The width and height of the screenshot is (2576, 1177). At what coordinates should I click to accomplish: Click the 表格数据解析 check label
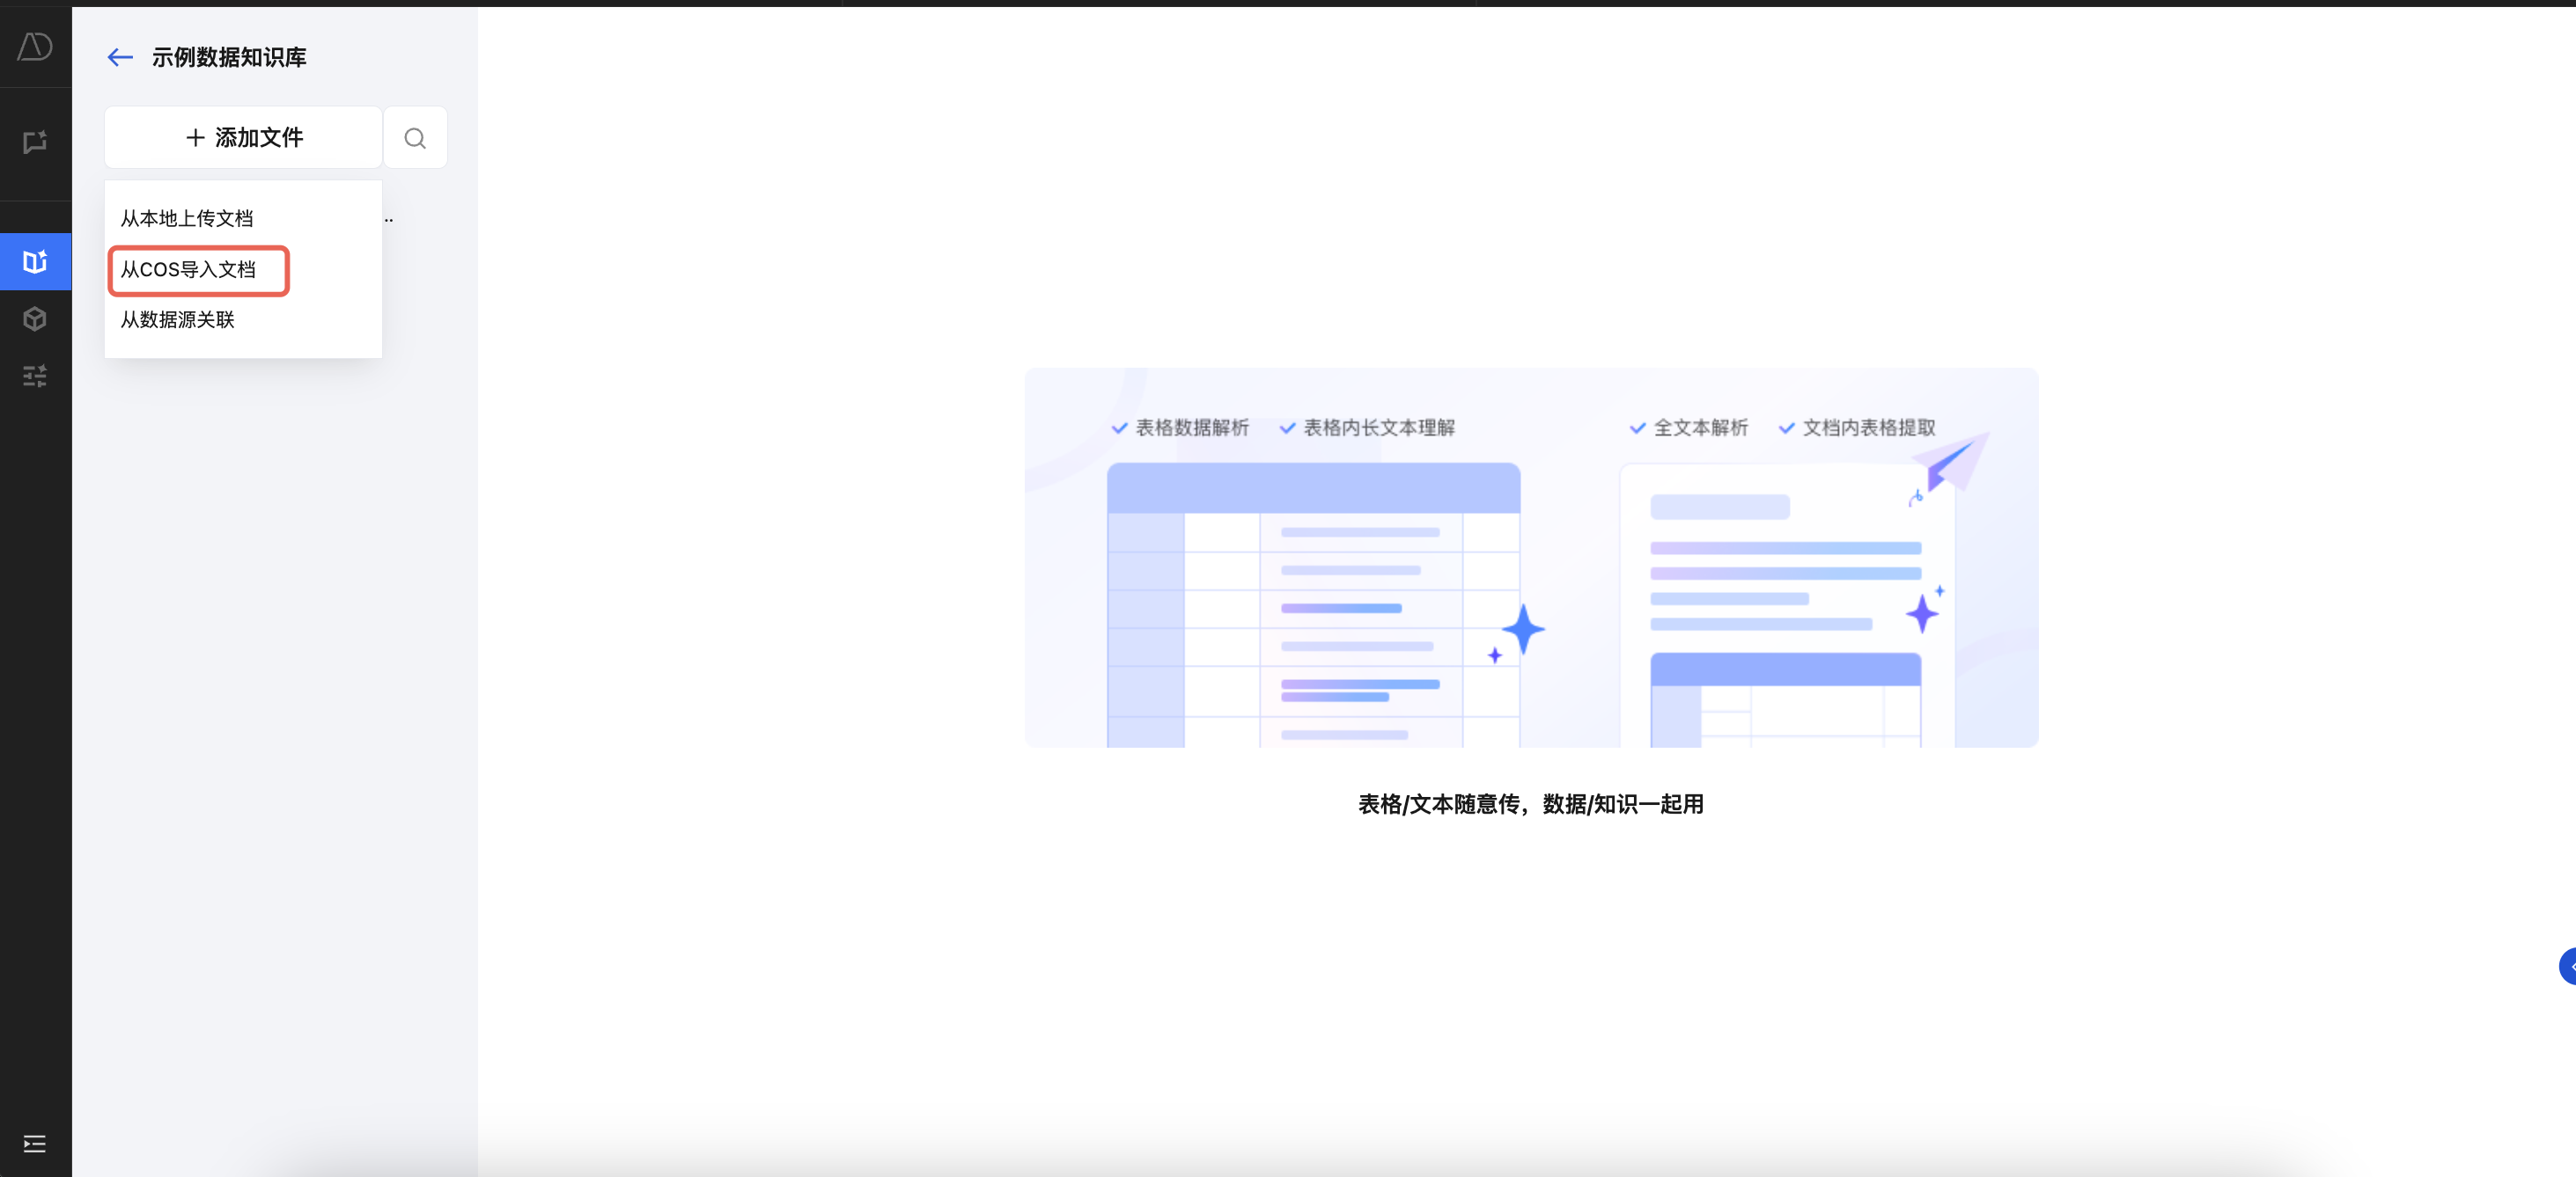tap(1191, 428)
